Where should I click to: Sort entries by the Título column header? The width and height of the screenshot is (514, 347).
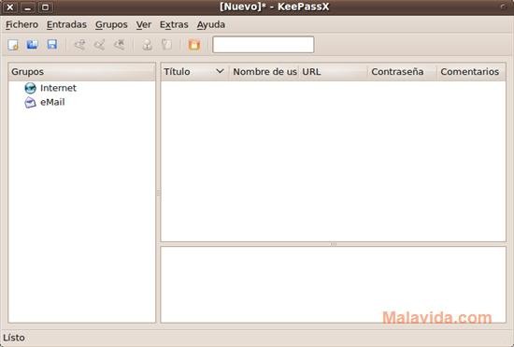pos(195,71)
